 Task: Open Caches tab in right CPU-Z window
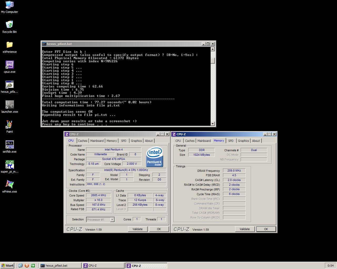190,141
